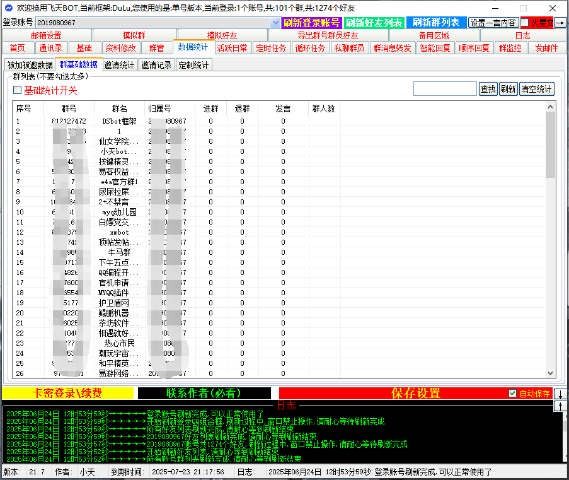Switch to the 邀请记录 sub-tab
Screen dimensions: 569x480
pyautogui.click(x=156, y=65)
